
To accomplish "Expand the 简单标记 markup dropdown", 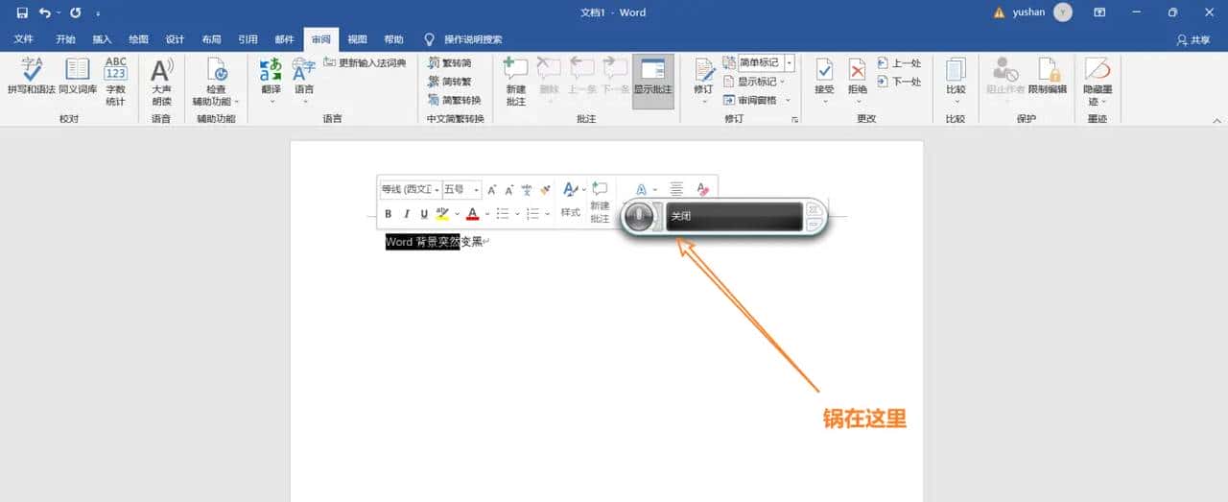I will coord(789,63).
